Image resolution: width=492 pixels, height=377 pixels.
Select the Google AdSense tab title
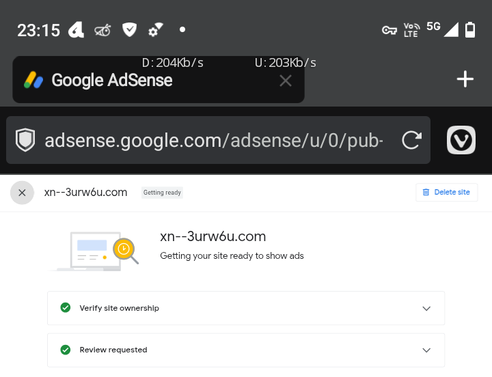point(112,81)
